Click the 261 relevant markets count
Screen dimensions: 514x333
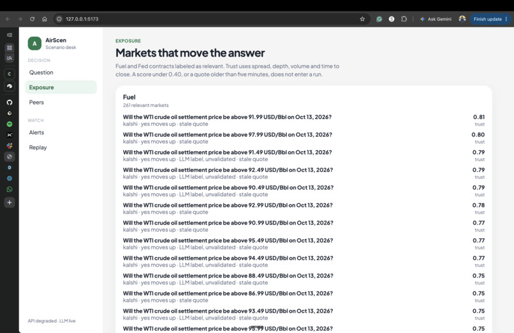145,105
